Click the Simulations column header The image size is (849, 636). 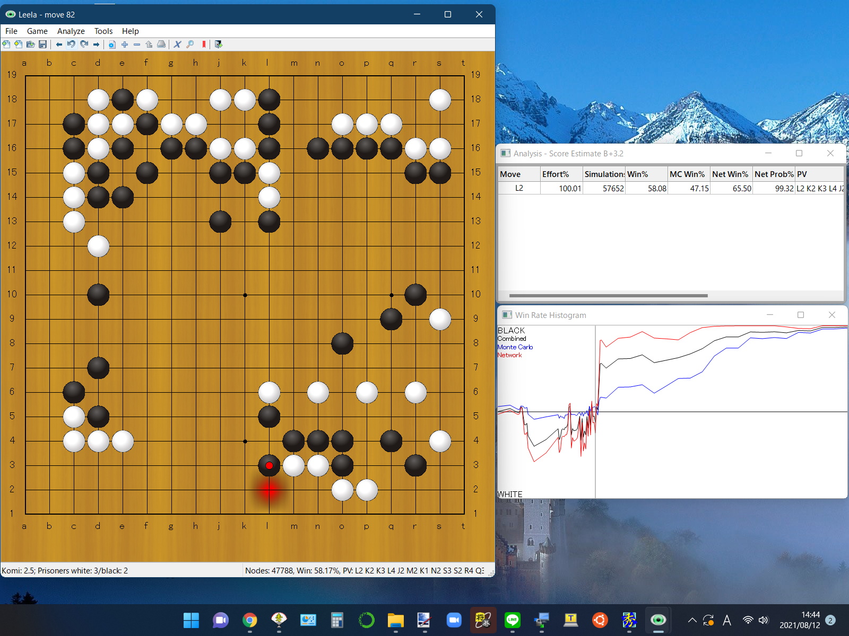click(x=604, y=174)
